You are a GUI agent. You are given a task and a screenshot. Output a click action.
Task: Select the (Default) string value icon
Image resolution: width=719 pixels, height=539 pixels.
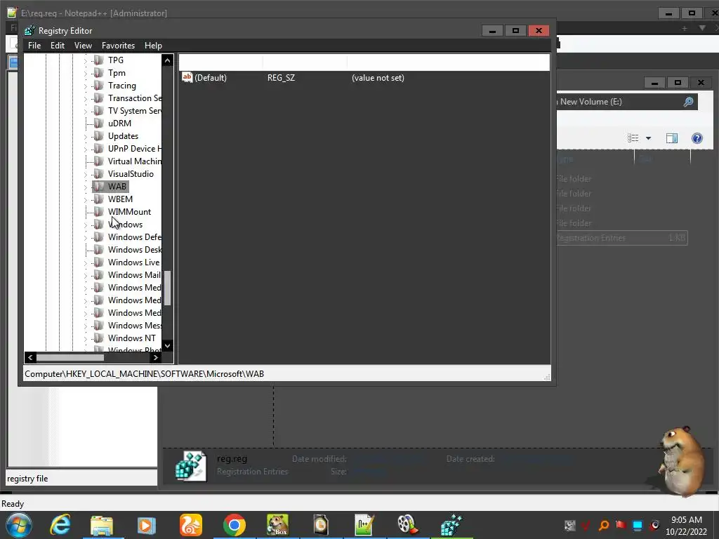coord(187,77)
